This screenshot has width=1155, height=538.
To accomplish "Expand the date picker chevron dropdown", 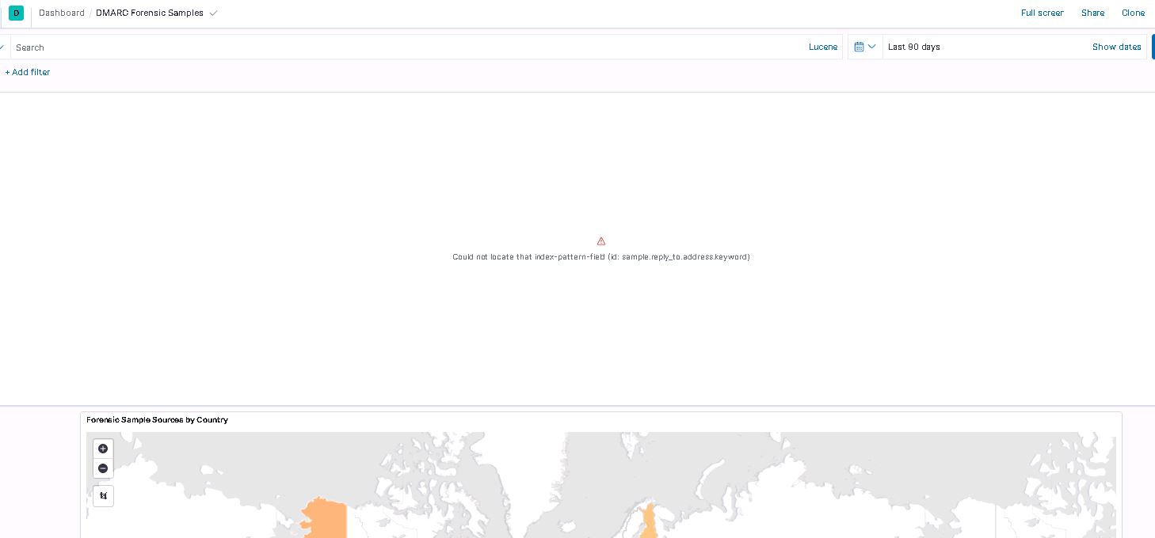I will tap(871, 47).
